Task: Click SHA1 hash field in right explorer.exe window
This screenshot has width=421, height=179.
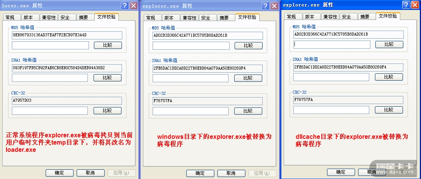Action: (x=348, y=68)
